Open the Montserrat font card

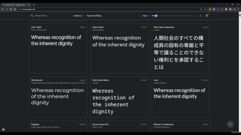[x=58, y=97]
